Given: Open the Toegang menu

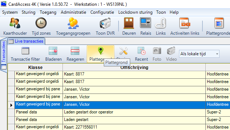Looking at the screenshot, I should click(48, 12).
